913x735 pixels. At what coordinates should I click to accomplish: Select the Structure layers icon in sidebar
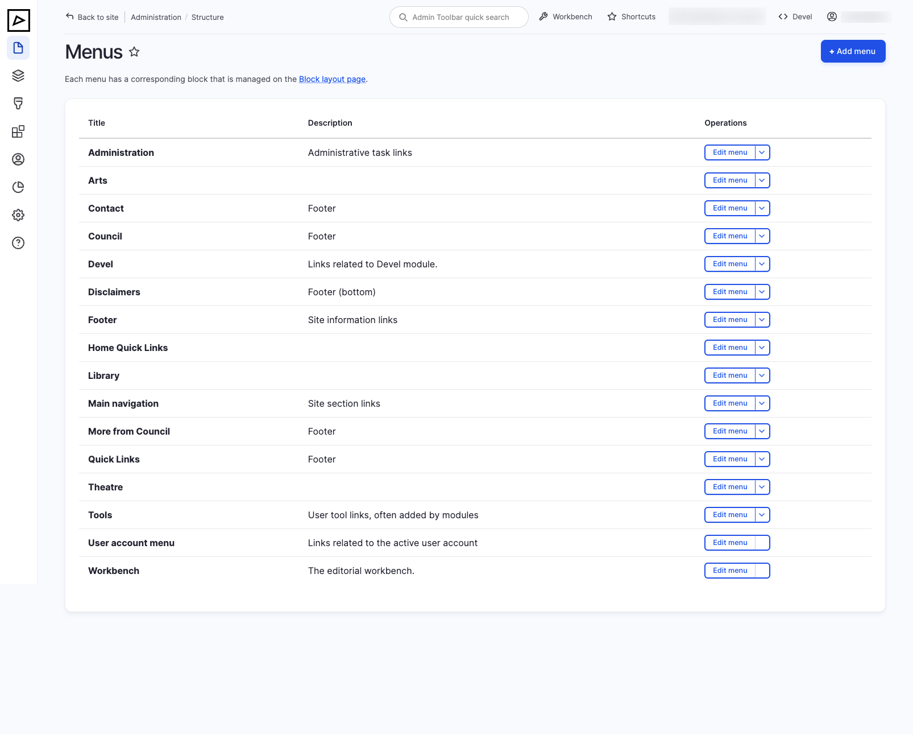click(x=18, y=76)
